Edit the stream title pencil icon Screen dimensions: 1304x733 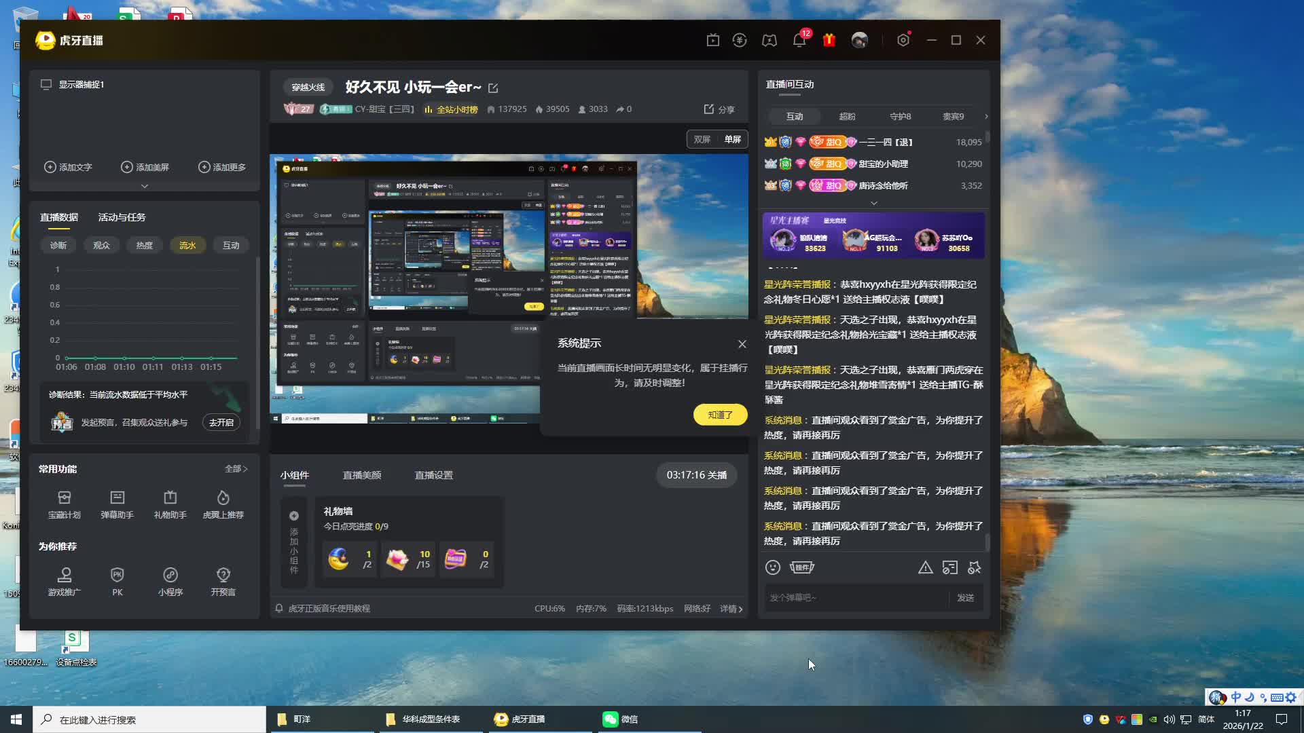click(x=493, y=88)
